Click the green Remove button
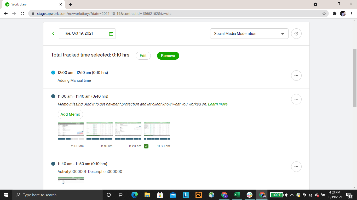Viewport: 357px width, 200px height. [168, 56]
